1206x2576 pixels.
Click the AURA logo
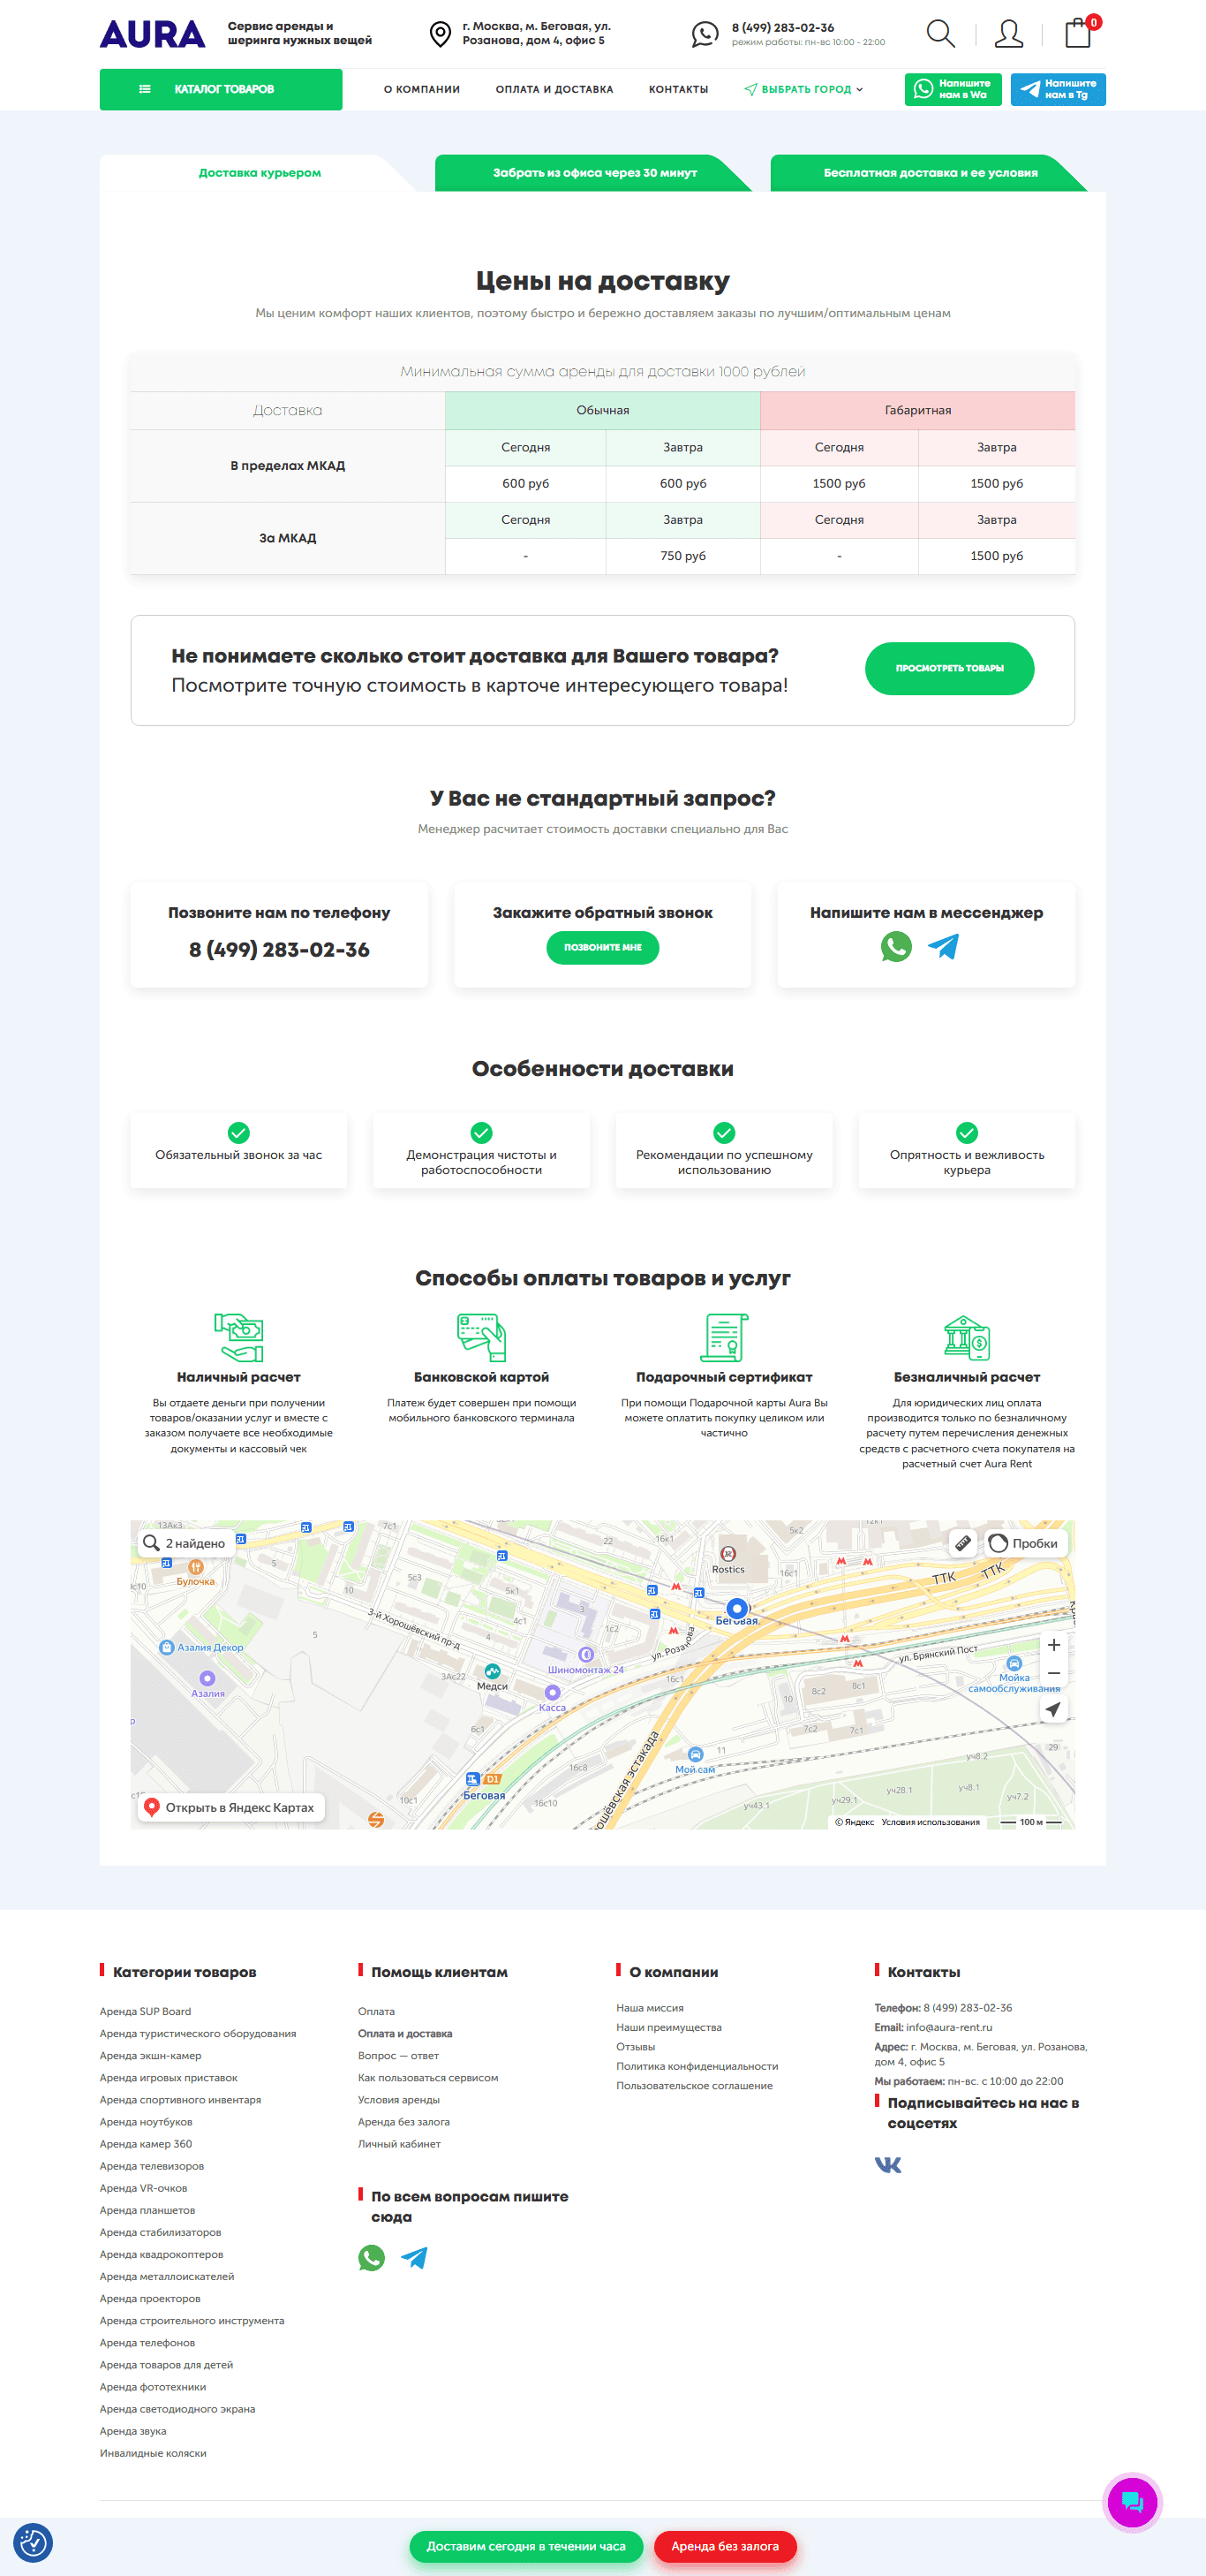click(152, 34)
